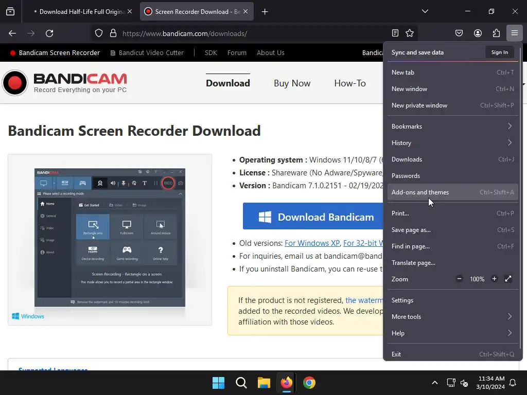
Task: Launch Google Chrome from taskbar
Action: point(309,383)
